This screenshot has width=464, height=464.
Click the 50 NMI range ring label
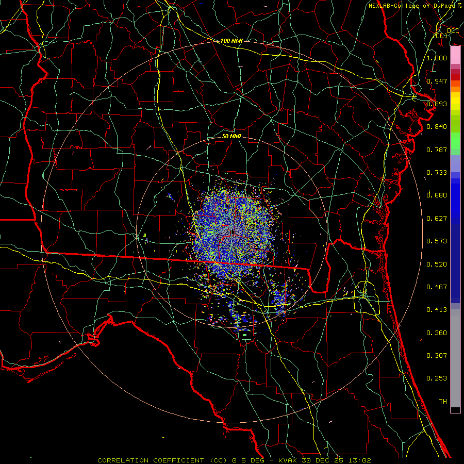coord(231,136)
